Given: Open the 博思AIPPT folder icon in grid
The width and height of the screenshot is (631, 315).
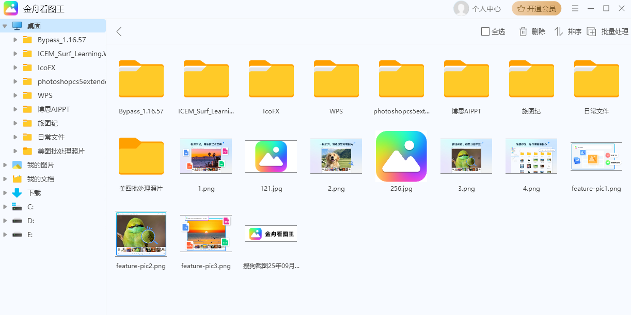Looking at the screenshot, I should tap(466, 79).
